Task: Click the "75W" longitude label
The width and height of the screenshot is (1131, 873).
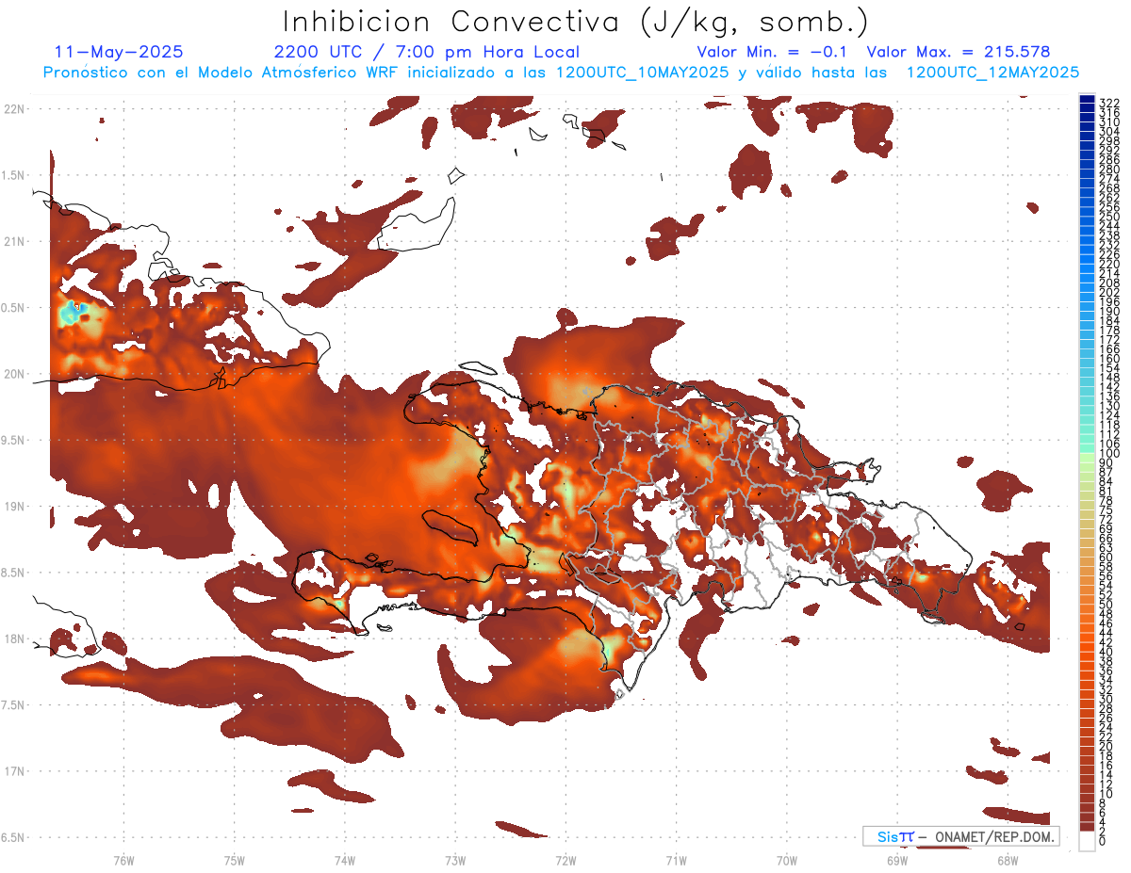Action: click(x=234, y=861)
